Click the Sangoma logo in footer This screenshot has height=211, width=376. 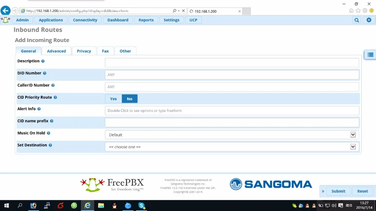coord(271,184)
